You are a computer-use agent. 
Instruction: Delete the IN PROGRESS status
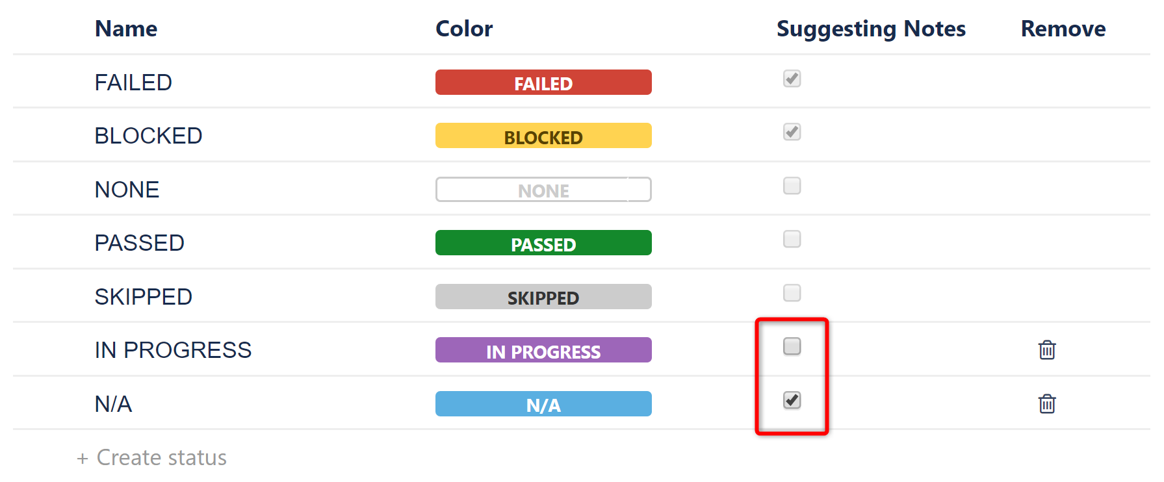pos(1047,349)
